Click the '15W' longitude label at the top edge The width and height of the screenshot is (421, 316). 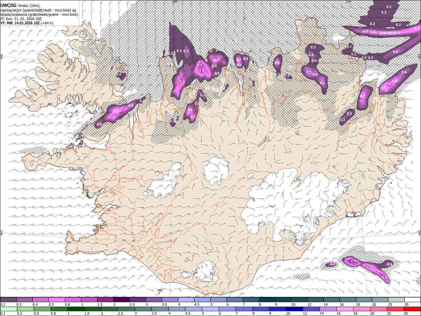point(348,1)
